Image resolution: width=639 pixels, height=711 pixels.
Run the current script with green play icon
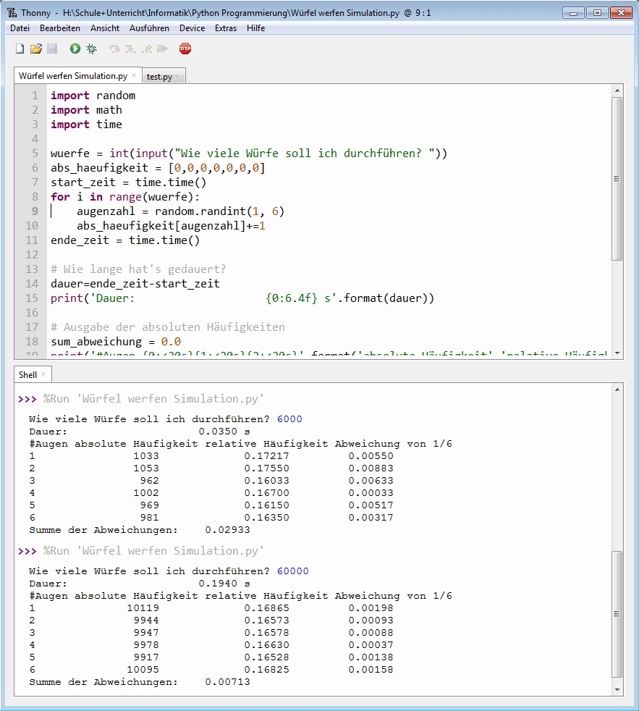tap(75, 49)
